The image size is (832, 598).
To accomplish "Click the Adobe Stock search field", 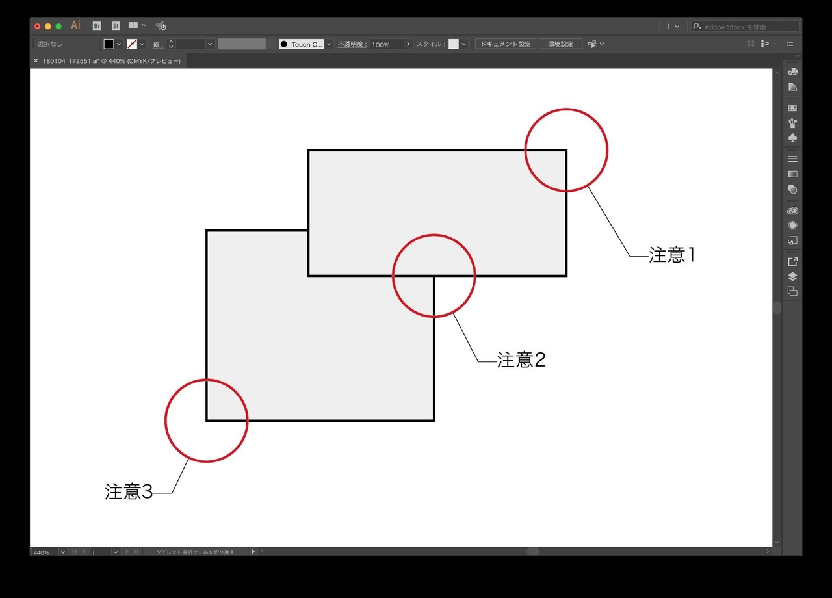I will [745, 27].
